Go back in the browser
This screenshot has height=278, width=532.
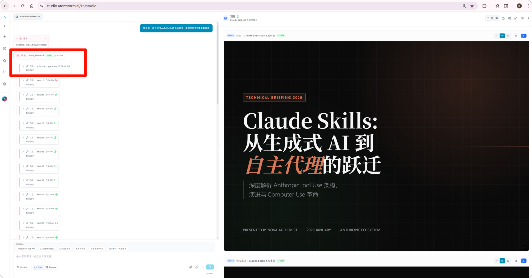point(5,6)
